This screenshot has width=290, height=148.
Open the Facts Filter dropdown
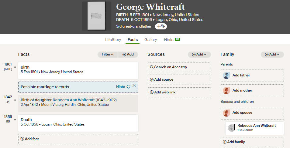pos(108,55)
